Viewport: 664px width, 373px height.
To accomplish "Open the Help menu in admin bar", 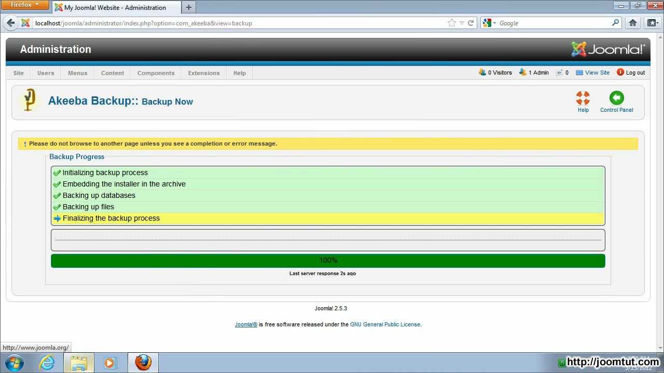I will pyautogui.click(x=240, y=73).
